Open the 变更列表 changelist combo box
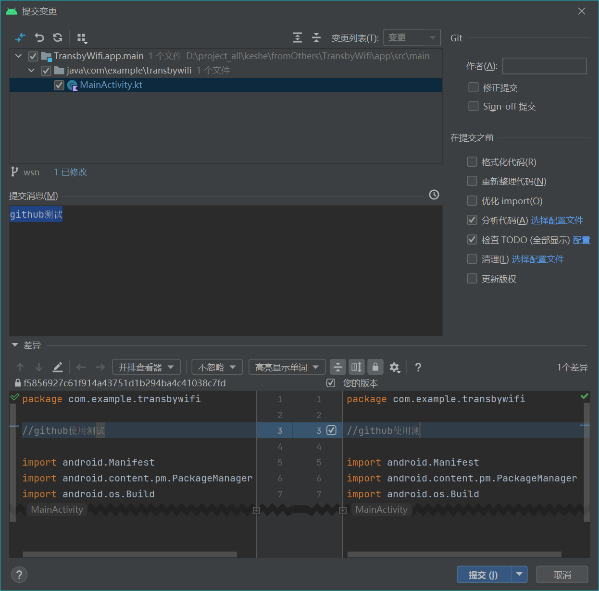The height and width of the screenshot is (591, 599). [x=412, y=37]
